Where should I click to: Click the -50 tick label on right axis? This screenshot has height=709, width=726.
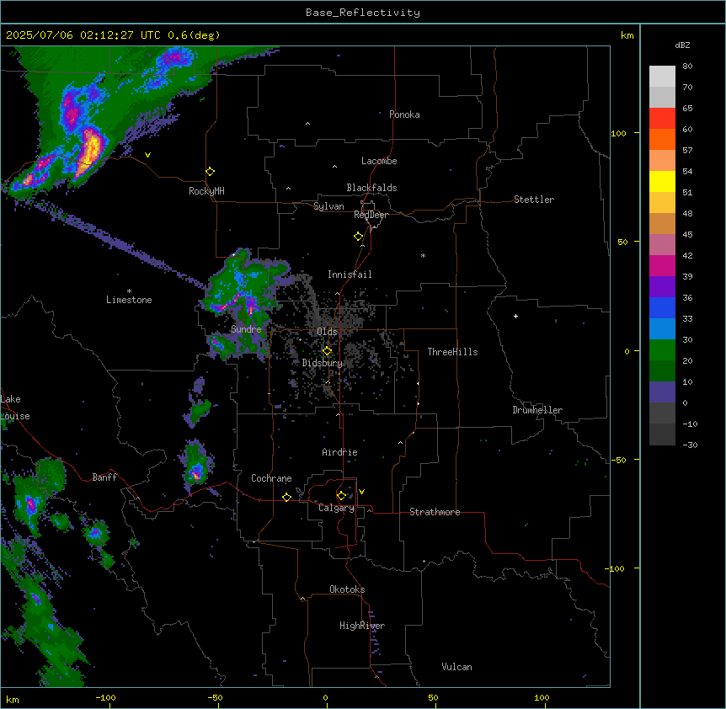coord(618,460)
